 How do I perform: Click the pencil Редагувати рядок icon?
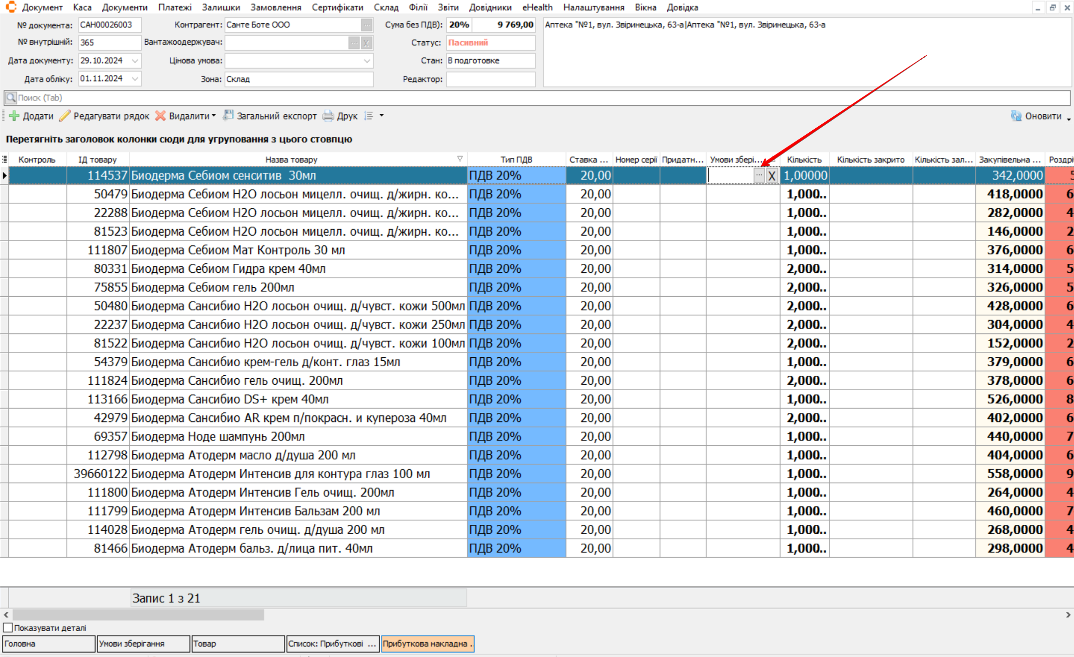click(x=65, y=116)
